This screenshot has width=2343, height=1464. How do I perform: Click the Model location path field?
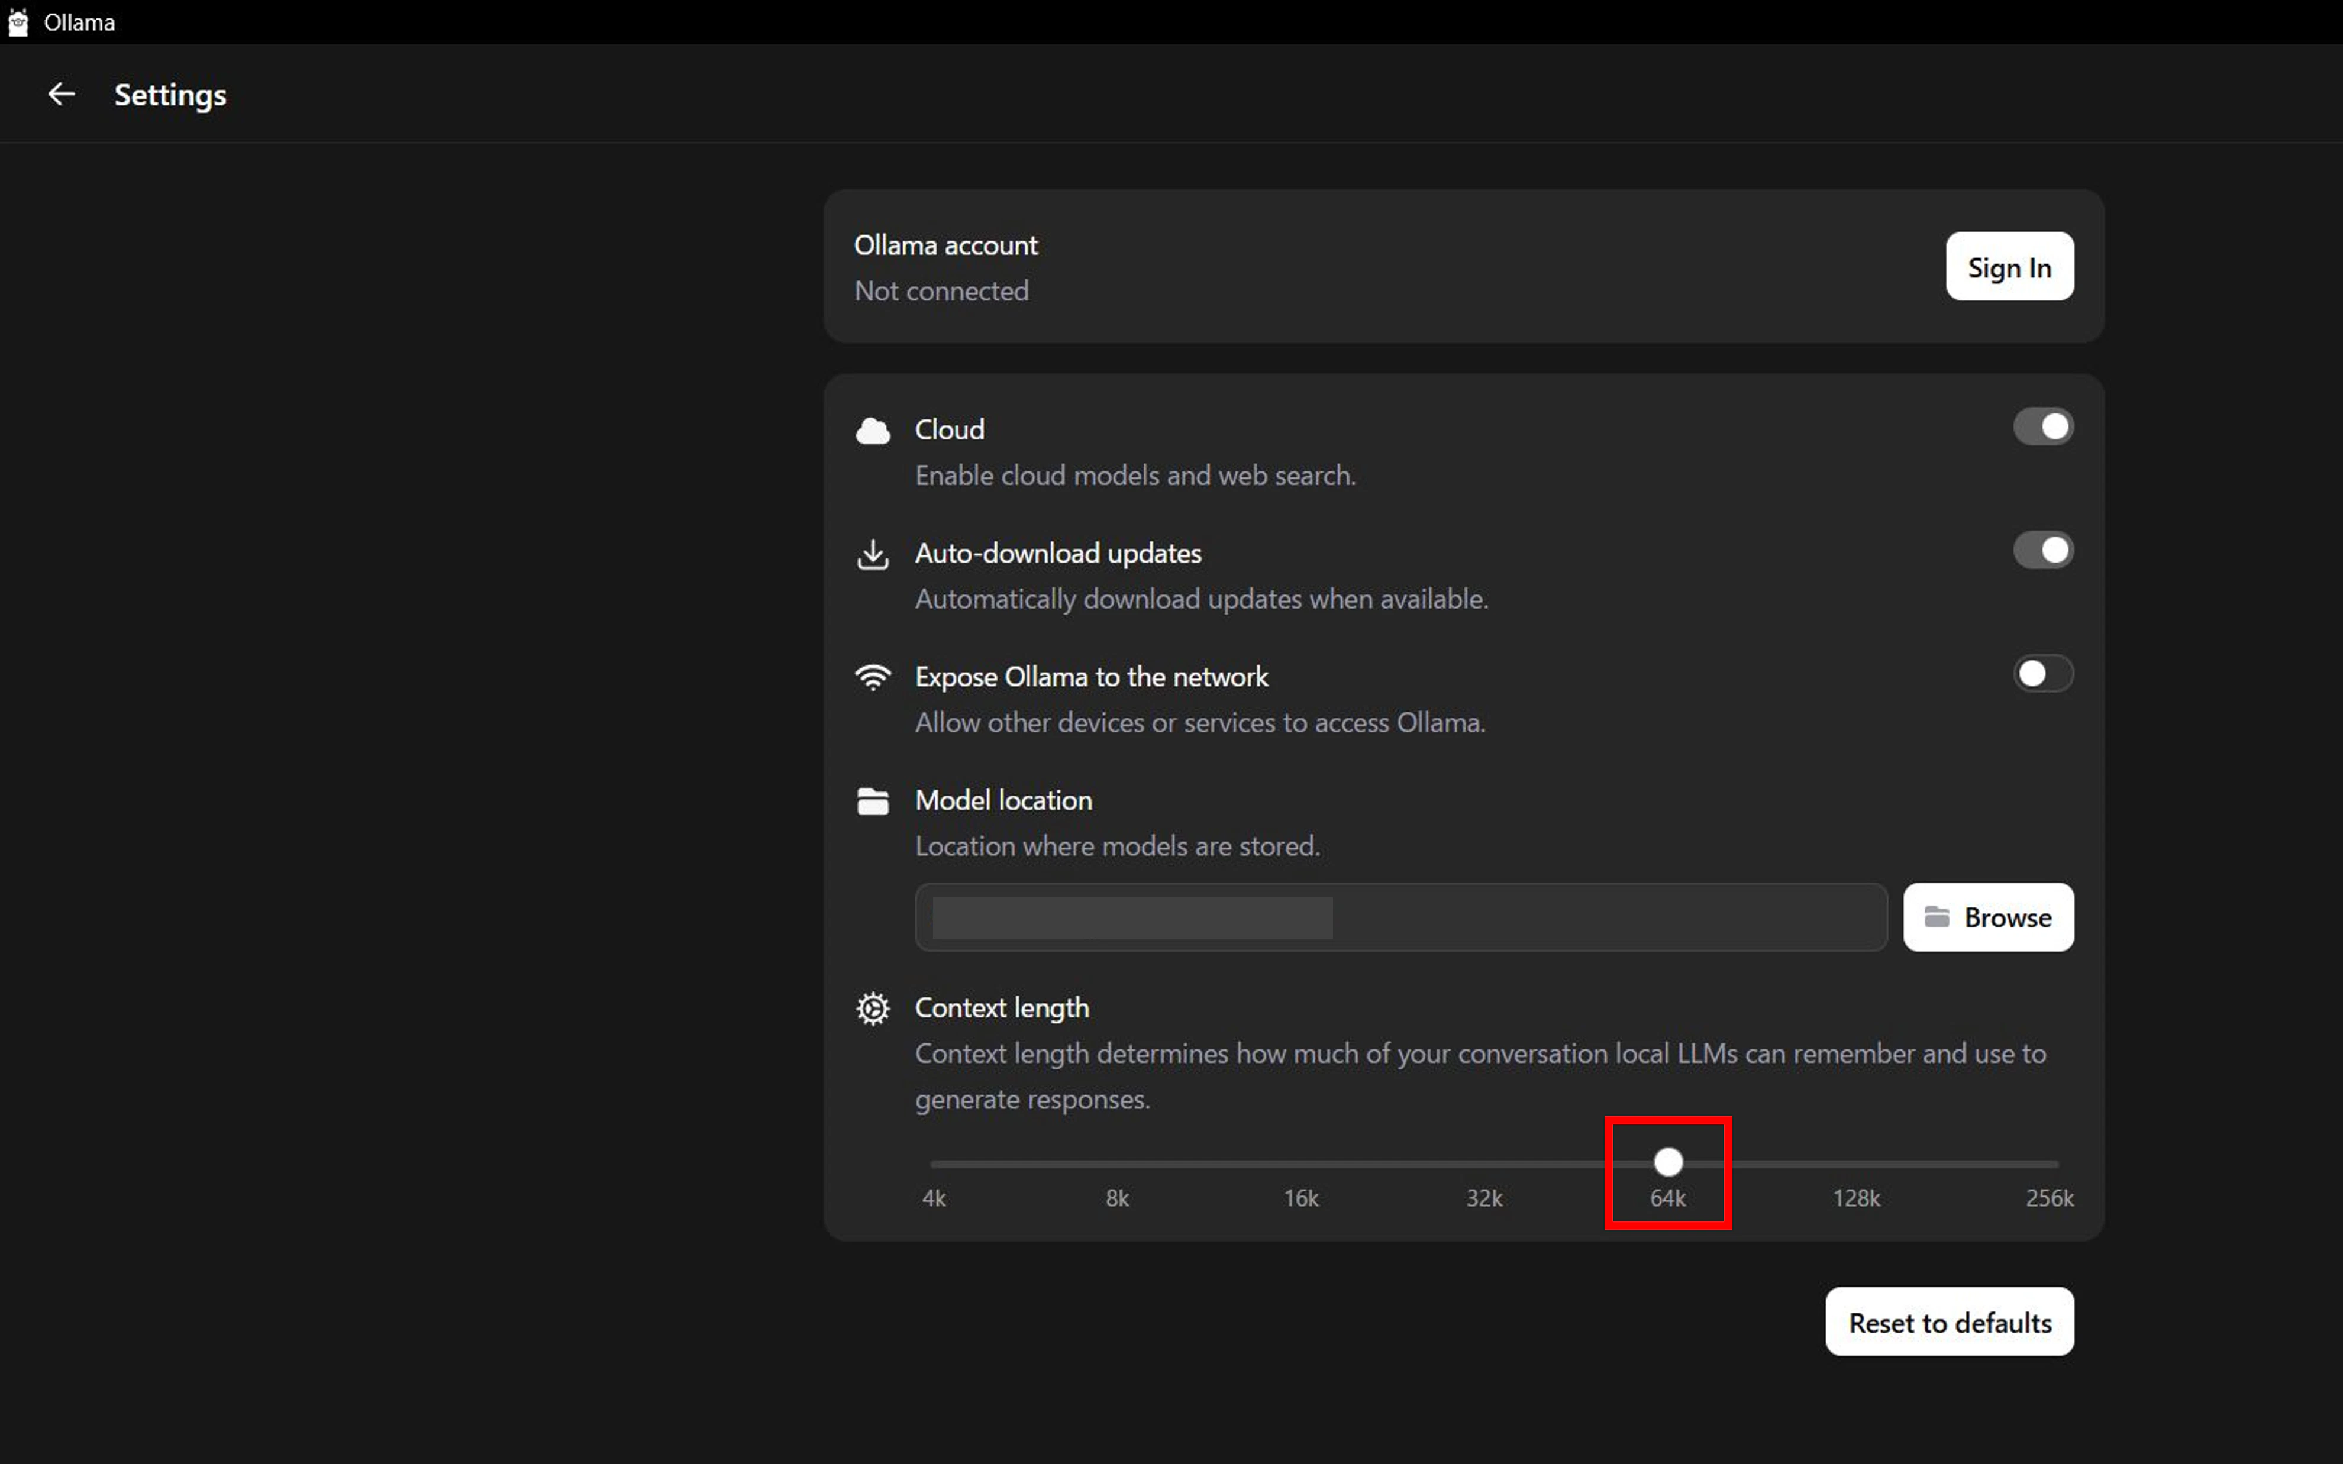tap(1401, 917)
